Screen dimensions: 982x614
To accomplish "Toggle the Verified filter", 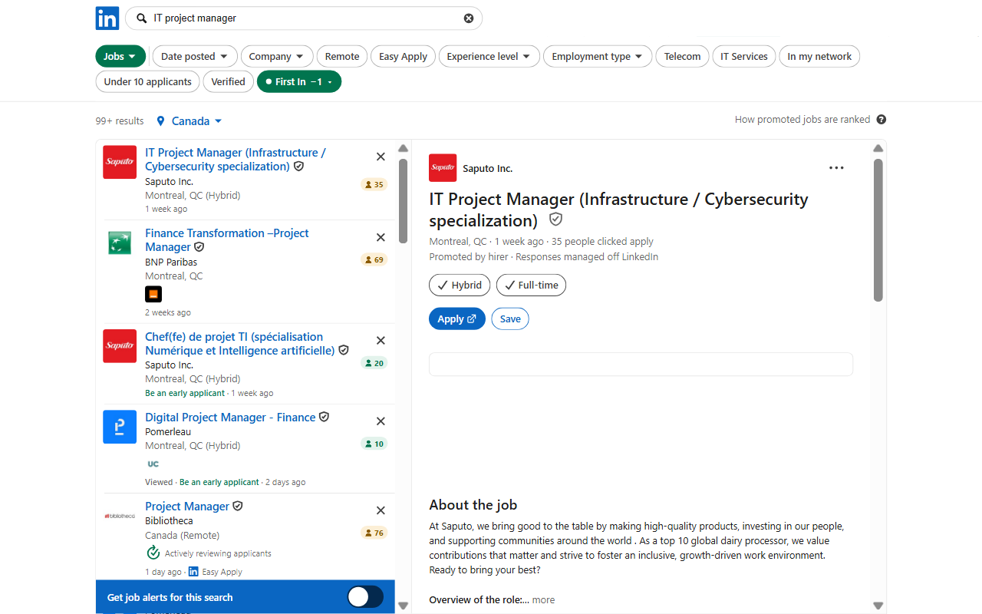I will pyautogui.click(x=228, y=81).
